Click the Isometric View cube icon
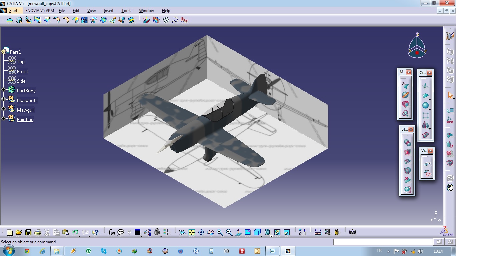This screenshot has height=256, width=489. click(257, 232)
